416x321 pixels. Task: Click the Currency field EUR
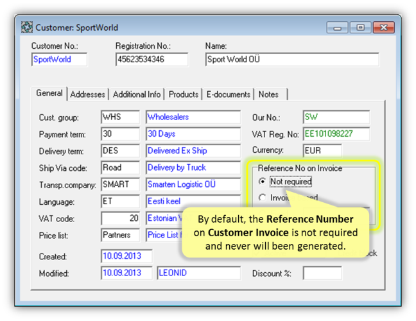pos(322,151)
